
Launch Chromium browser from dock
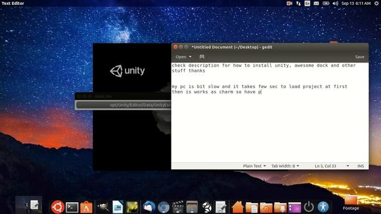(x=163, y=207)
